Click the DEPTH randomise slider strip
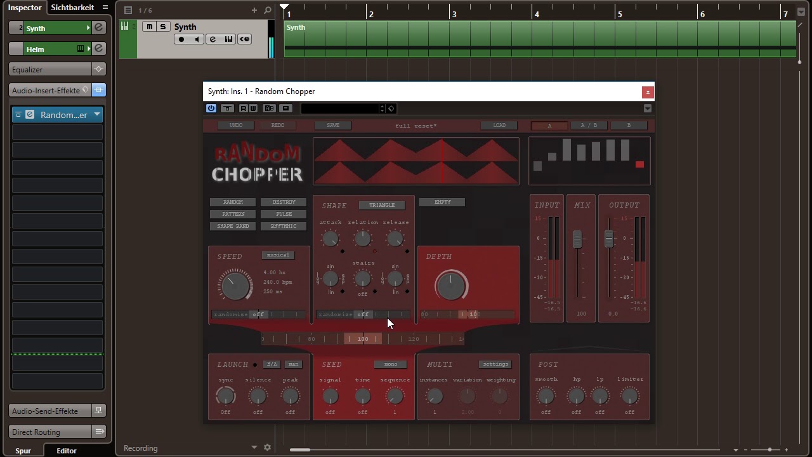The image size is (812, 457). point(468,314)
